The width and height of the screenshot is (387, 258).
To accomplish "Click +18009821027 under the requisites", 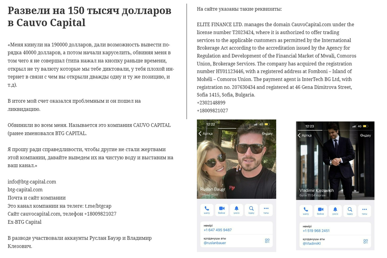I will 212,111.
